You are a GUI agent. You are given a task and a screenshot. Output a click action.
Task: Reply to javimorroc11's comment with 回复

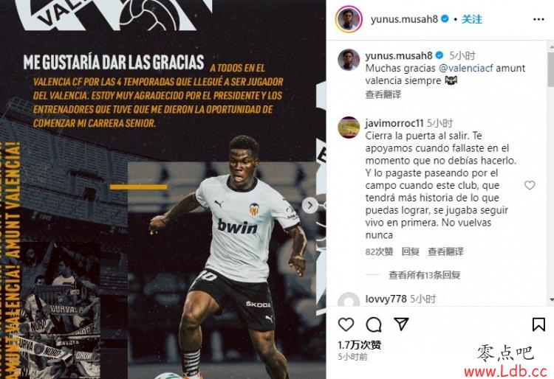tap(410, 251)
